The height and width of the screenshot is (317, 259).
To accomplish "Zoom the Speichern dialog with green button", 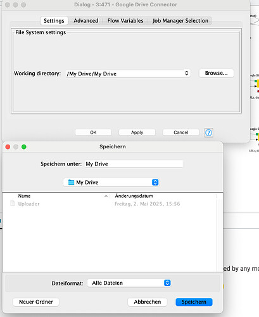I will coord(24,147).
